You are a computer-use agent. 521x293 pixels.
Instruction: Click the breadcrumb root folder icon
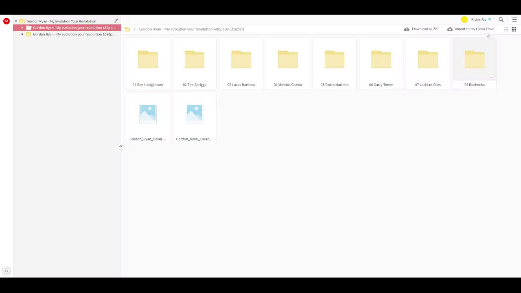tap(127, 29)
